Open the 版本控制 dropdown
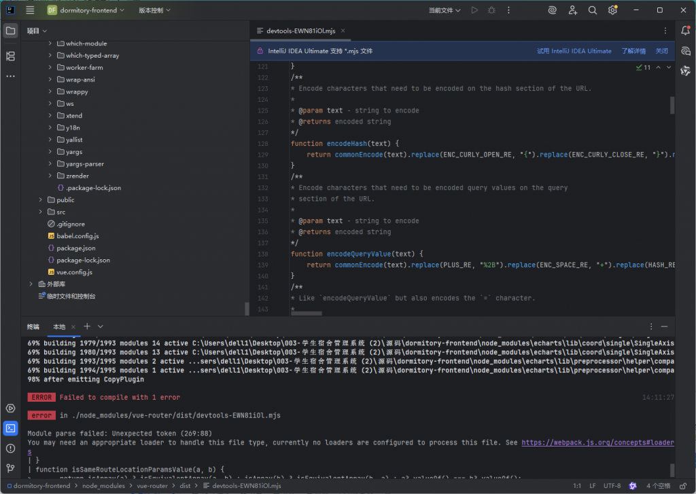The image size is (696, 494). 154,10
